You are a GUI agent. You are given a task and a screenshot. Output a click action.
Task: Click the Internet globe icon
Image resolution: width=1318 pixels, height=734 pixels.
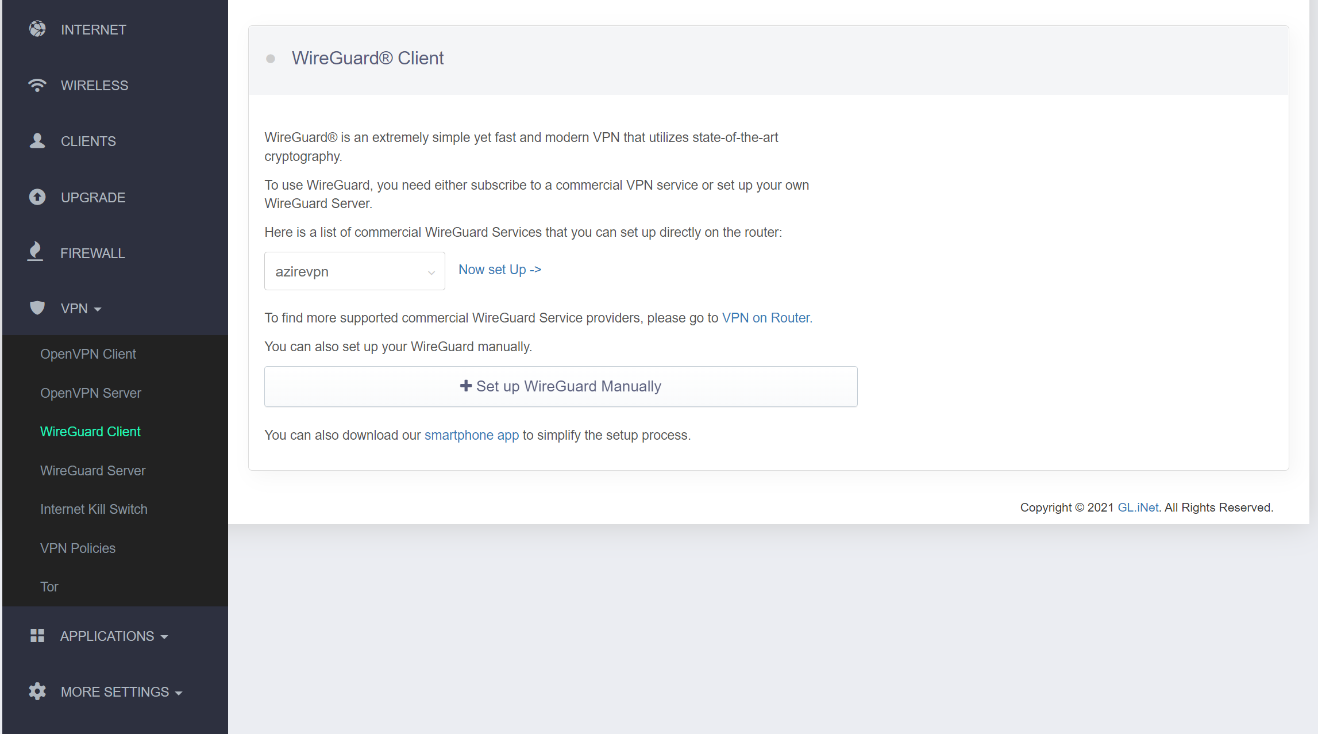coord(37,29)
